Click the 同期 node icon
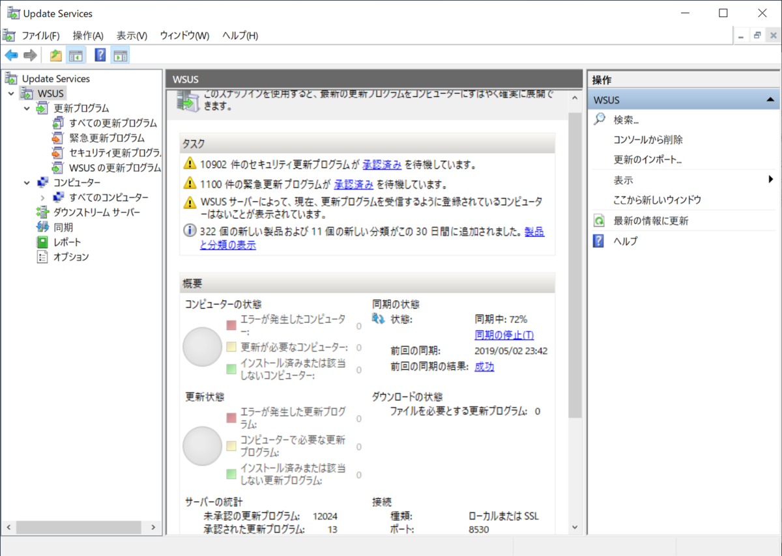This screenshot has height=556, width=782. [43, 227]
